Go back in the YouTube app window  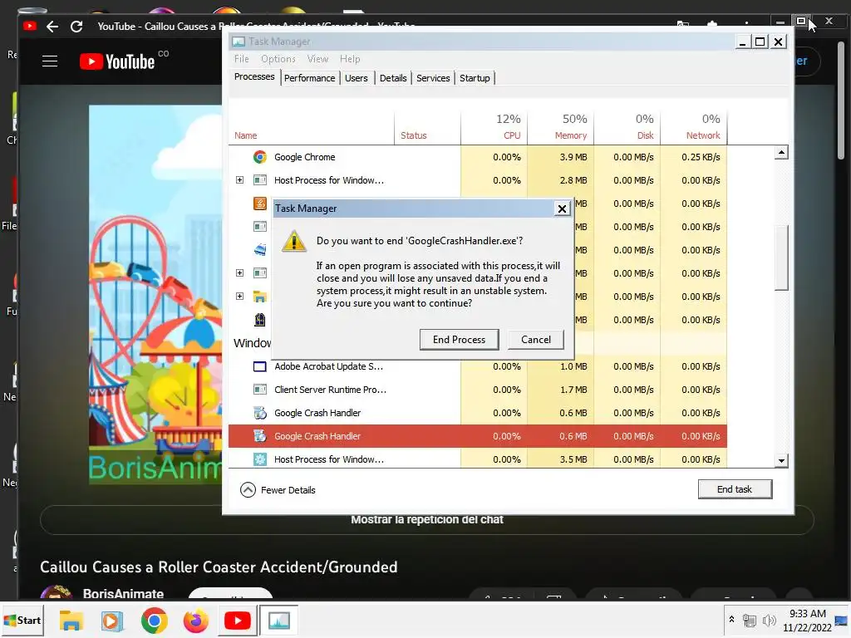[x=52, y=26]
